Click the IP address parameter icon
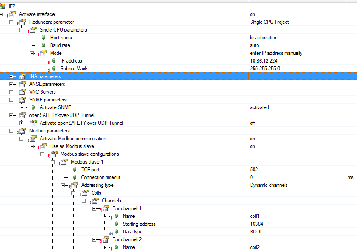The image size is (357, 252). [x=54, y=61]
